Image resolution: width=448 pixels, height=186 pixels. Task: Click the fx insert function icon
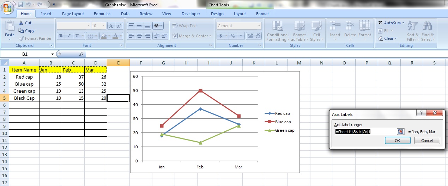tap(81, 54)
